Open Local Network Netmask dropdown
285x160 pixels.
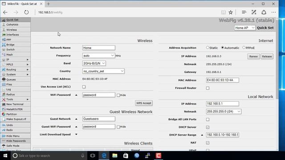click(224, 112)
